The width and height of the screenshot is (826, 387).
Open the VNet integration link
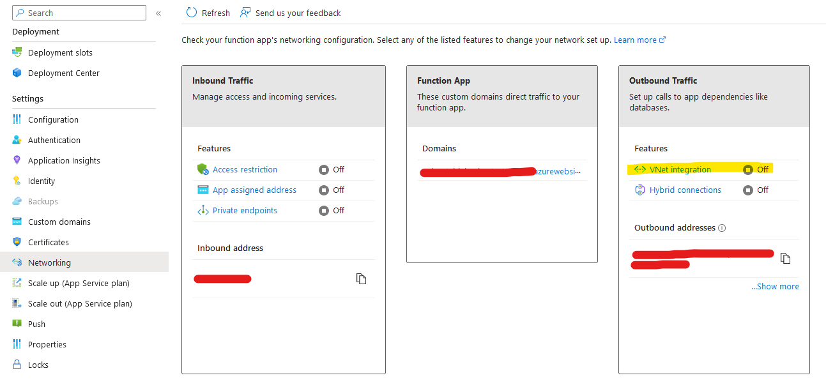pos(680,169)
